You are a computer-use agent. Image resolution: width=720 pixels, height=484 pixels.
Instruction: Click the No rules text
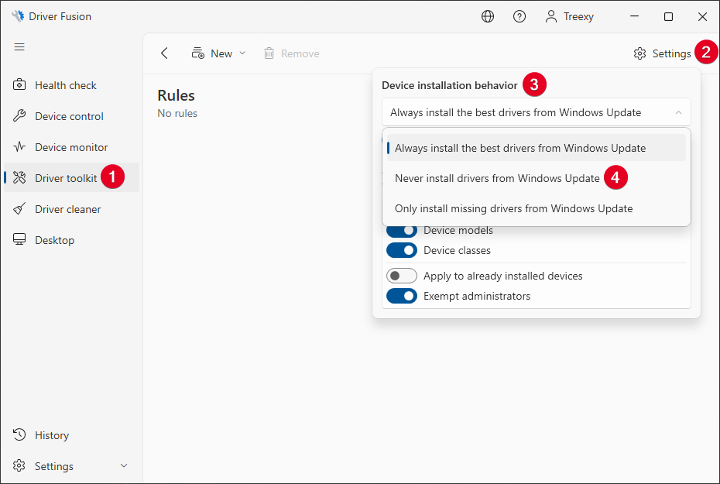coord(177,113)
